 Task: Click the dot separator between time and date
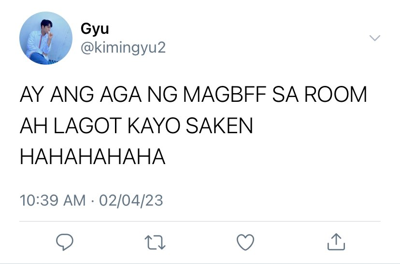click(x=92, y=201)
